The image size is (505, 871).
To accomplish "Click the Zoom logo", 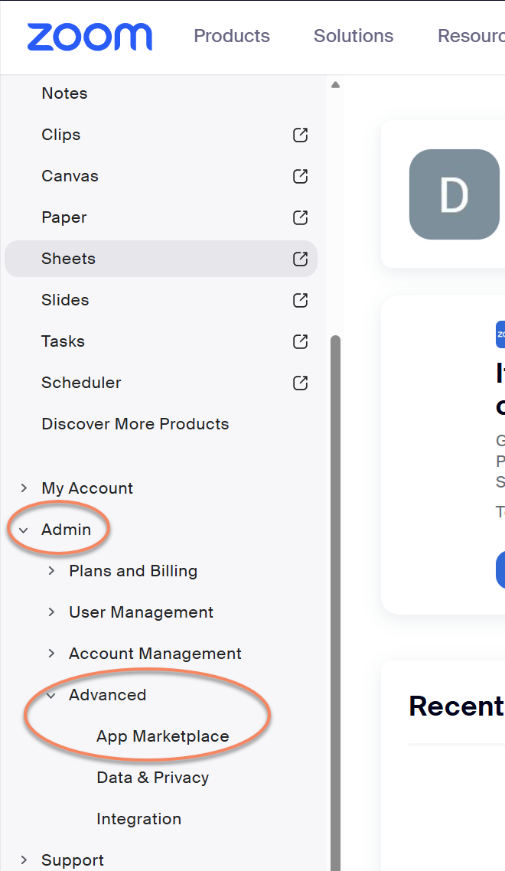I will (x=90, y=37).
